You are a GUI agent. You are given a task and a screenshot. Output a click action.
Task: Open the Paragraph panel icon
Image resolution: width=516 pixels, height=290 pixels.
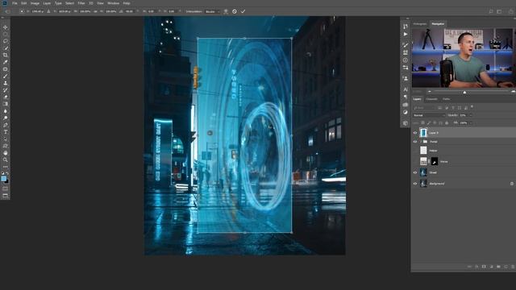(x=406, y=97)
